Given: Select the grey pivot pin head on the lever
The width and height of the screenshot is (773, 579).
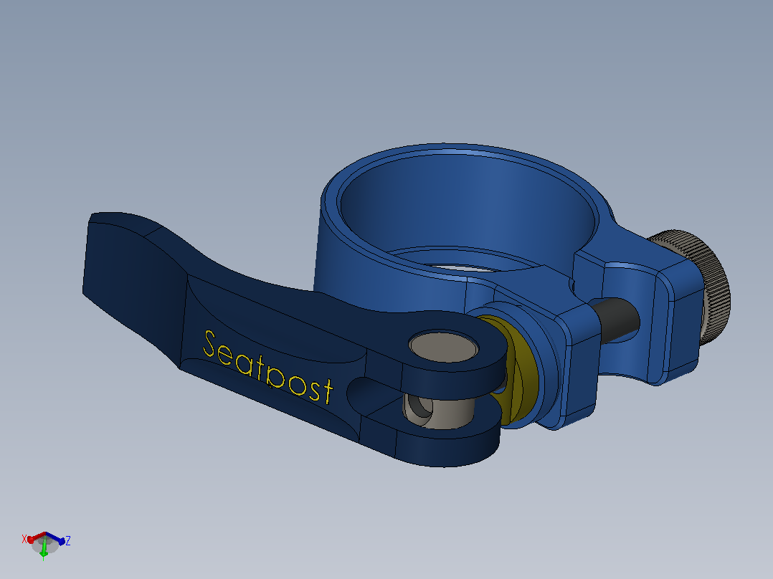Looking at the screenshot, I should (x=444, y=346).
